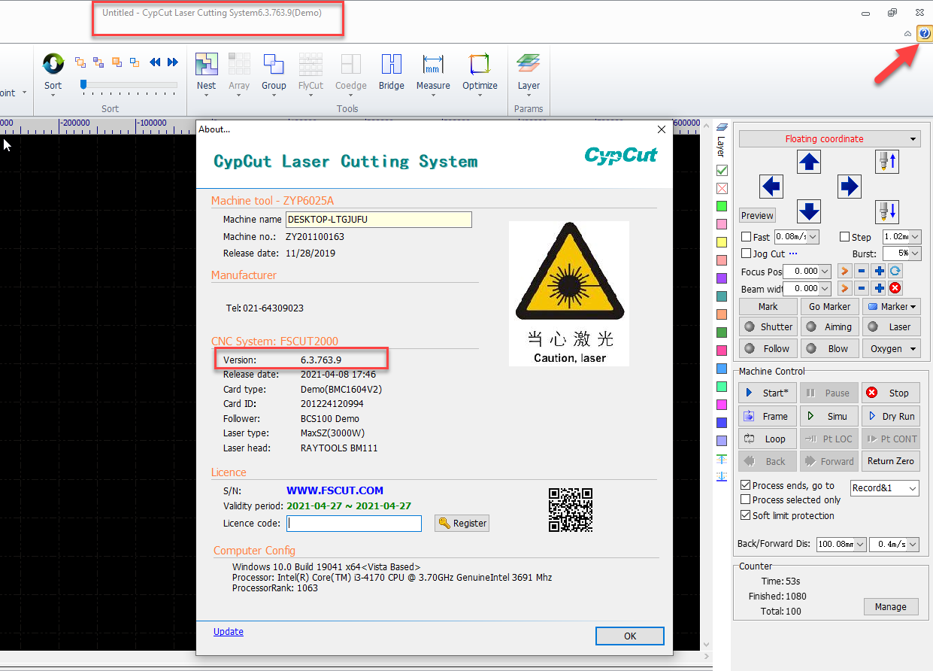Image resolution: width=933 pixels, height=671 pixels.
Task: Click the Focus Pos plus icon
Action: [879, 272]
